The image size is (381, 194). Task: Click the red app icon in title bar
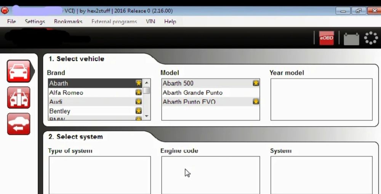tap(5, 10)
